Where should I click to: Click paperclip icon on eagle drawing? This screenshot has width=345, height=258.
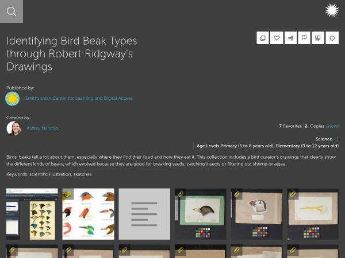181,194
